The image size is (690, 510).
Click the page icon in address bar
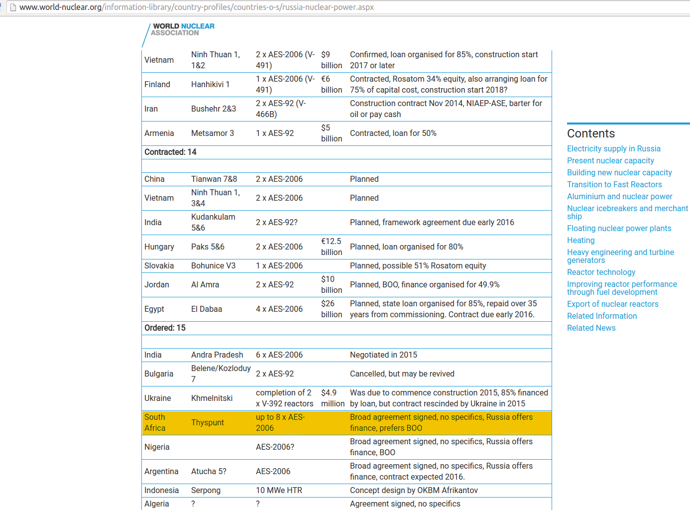click(x=13, y=7)
